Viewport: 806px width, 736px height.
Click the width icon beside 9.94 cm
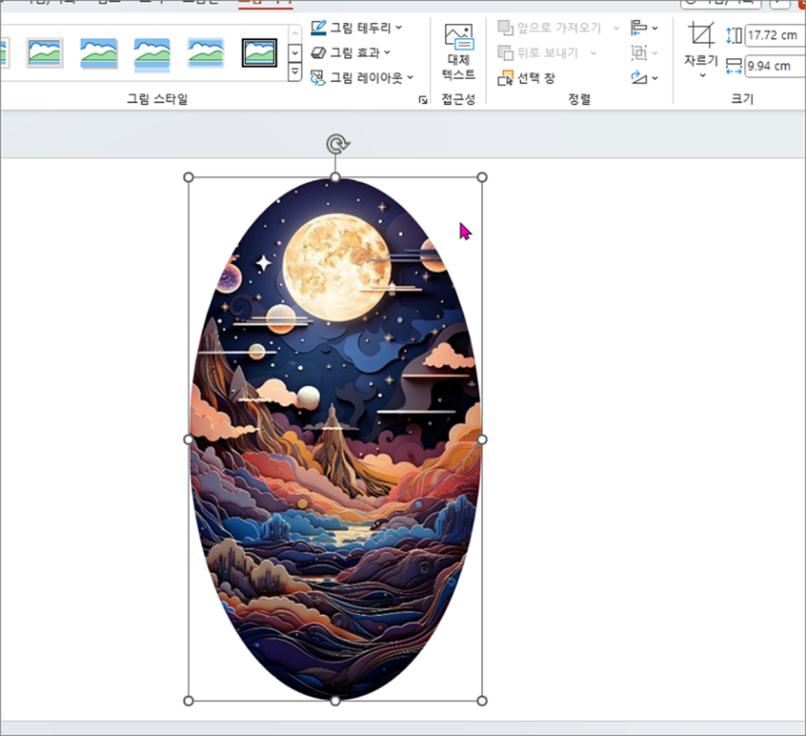click(734, 66)
